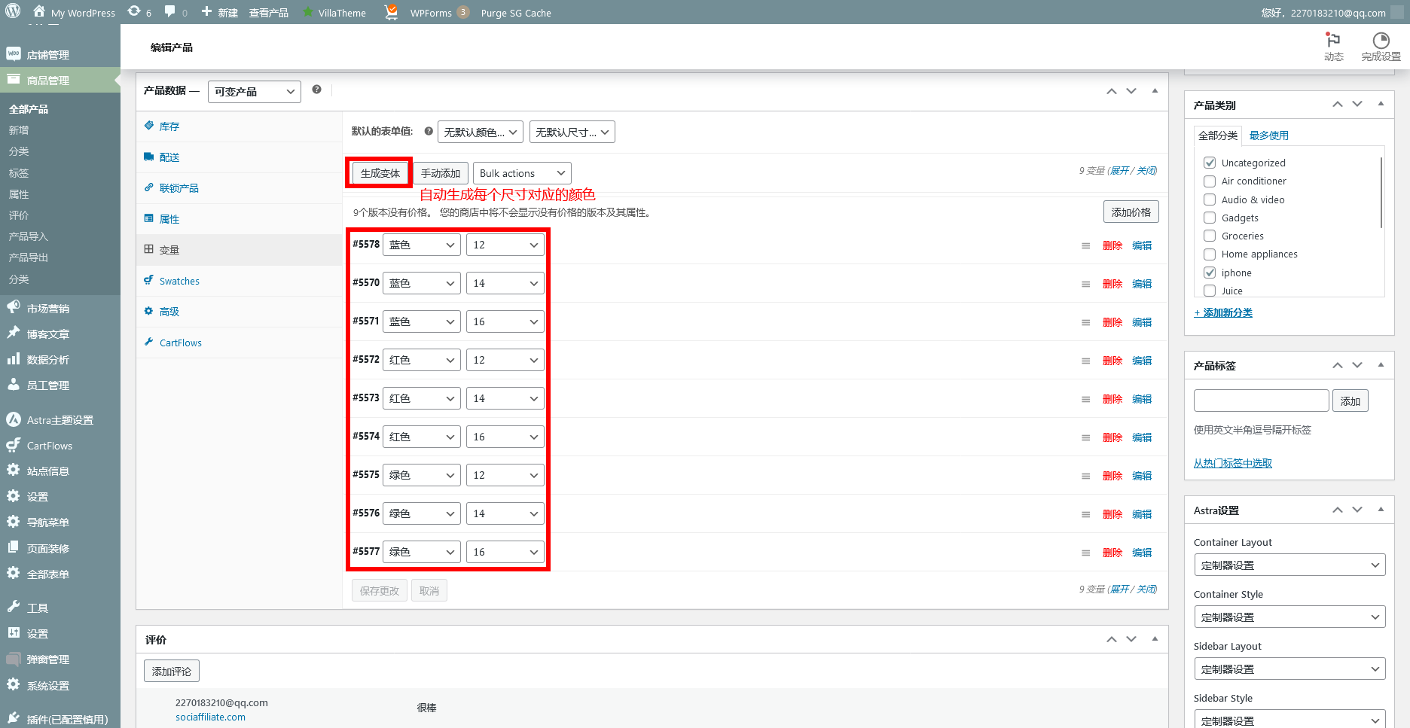The height and width of the screenshot is (728, 1410).
Task: Check the Home appliances category
Action: point(1210,254)
